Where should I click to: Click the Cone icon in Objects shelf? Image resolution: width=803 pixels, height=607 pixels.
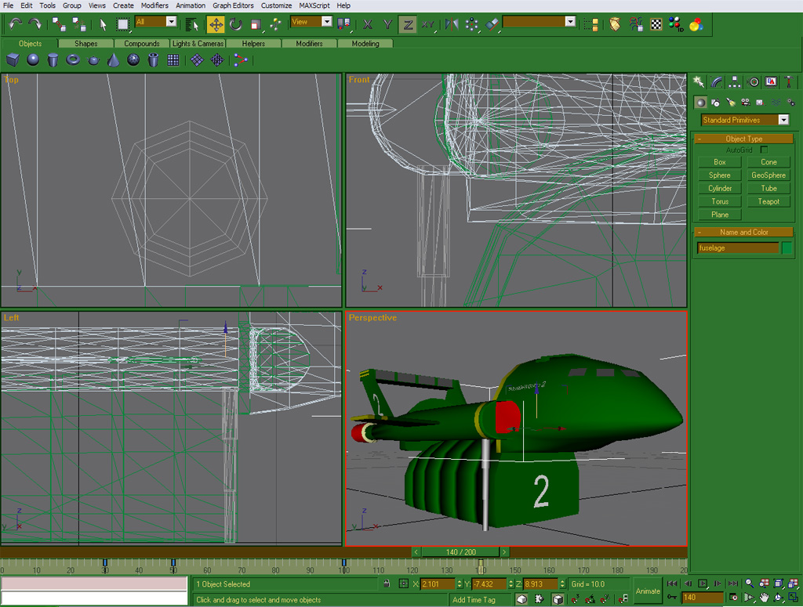point(113,60)
